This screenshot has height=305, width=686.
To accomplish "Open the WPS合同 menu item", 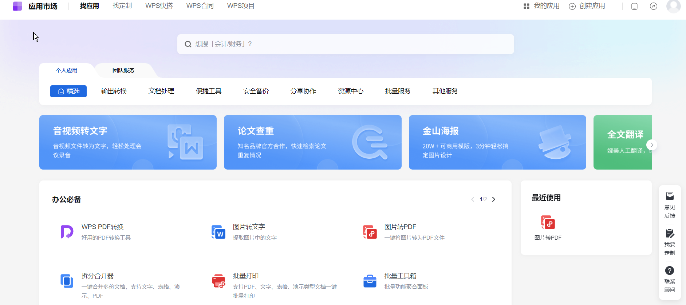I will tap(200, 6).
